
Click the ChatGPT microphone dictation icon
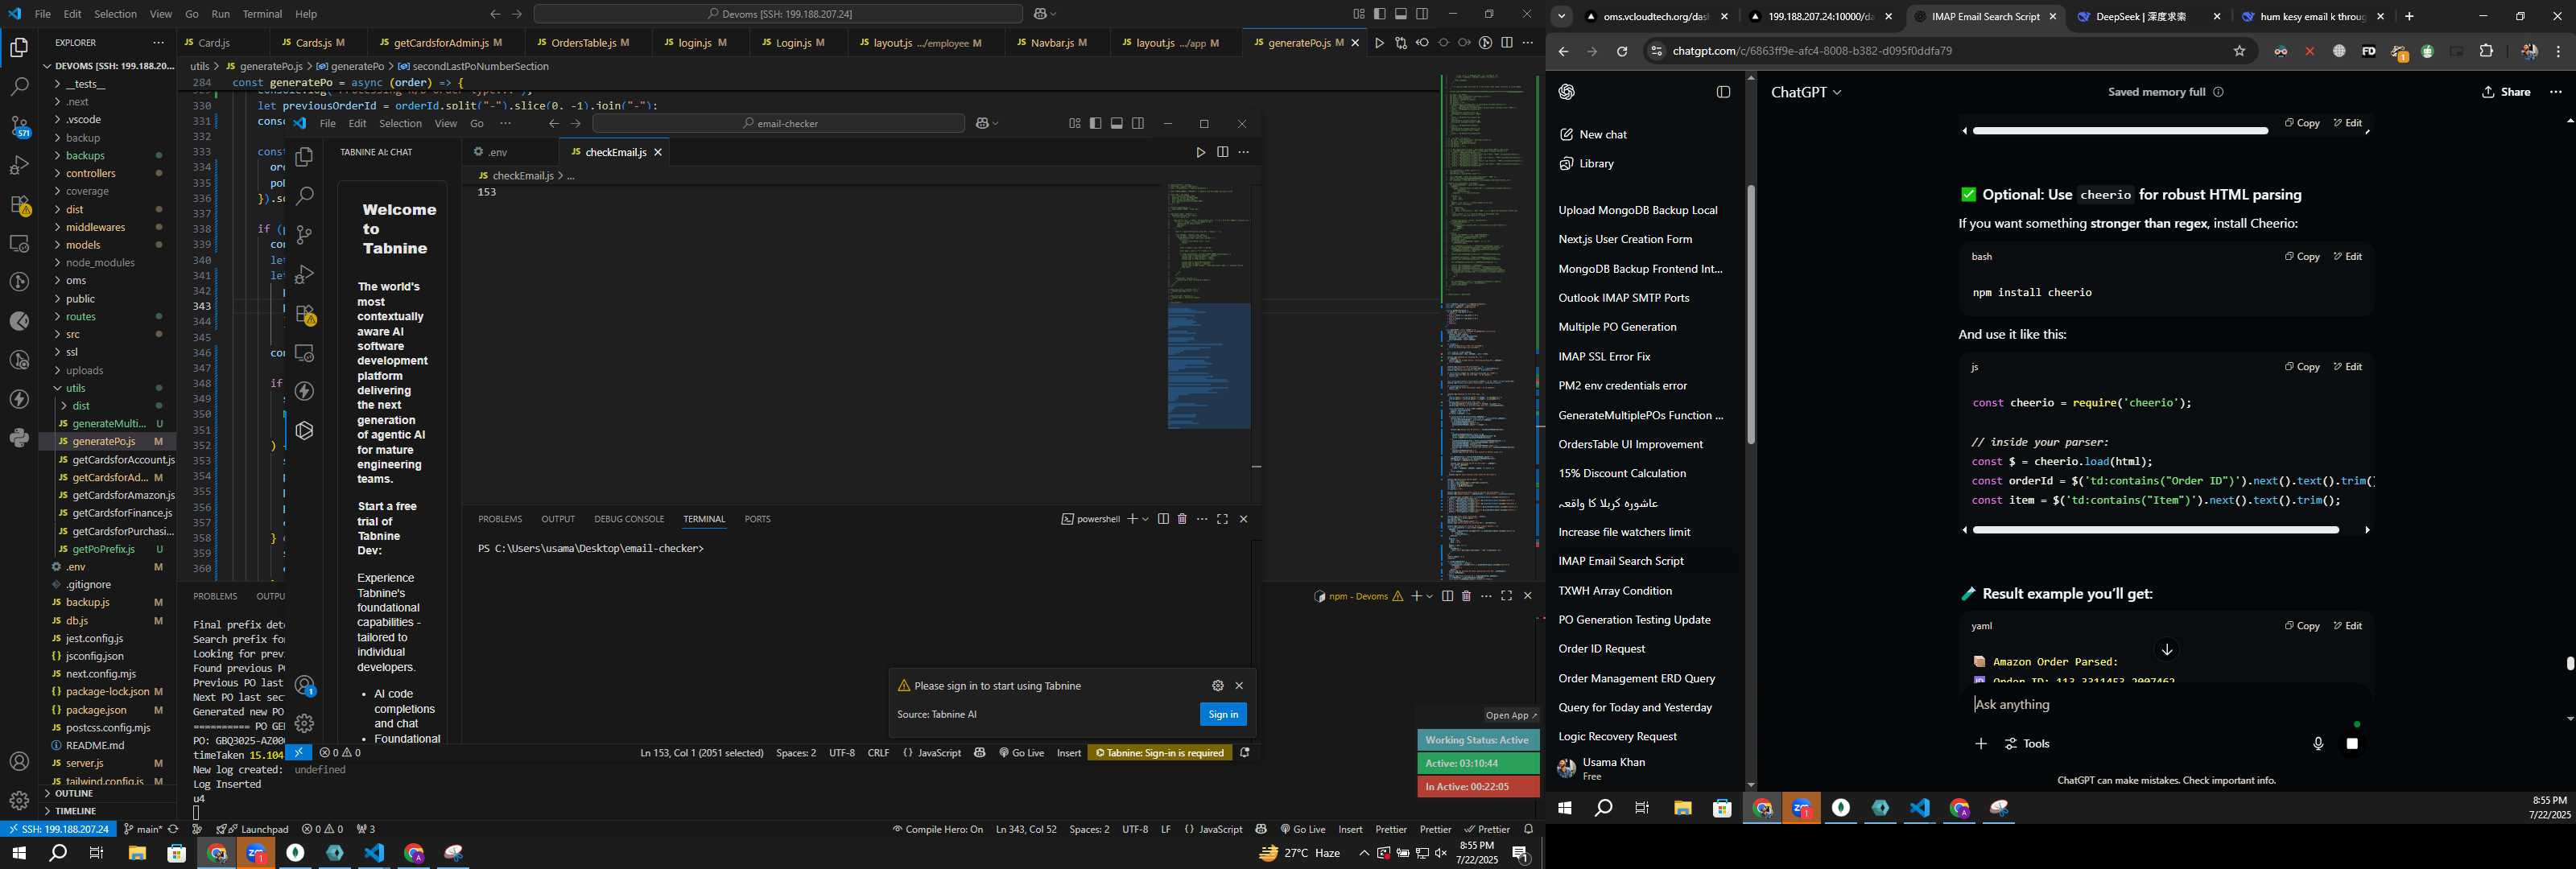pyautogui.click(x=2318, y=744)
